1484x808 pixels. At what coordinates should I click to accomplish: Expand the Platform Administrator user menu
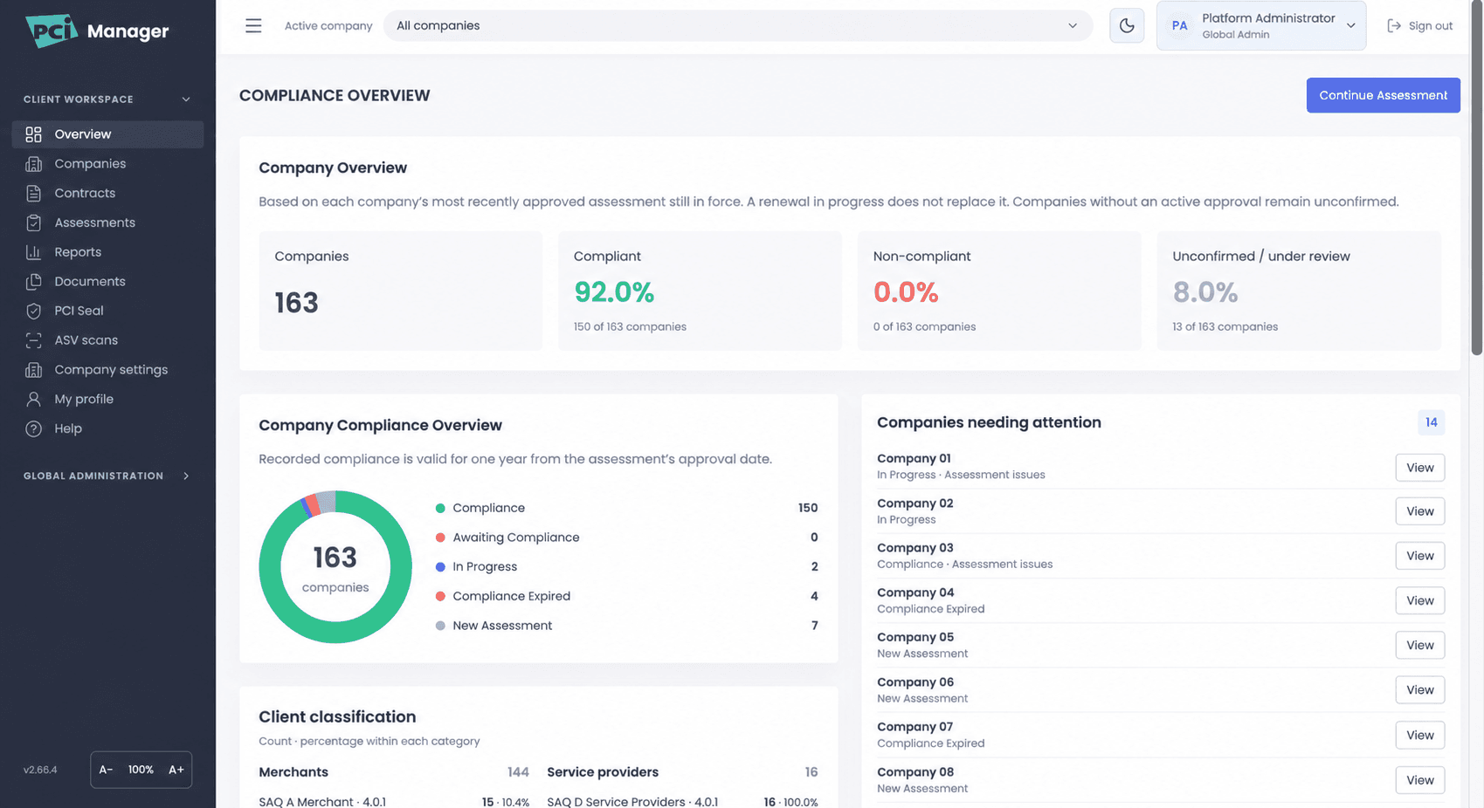click(x=1261, y=25)
